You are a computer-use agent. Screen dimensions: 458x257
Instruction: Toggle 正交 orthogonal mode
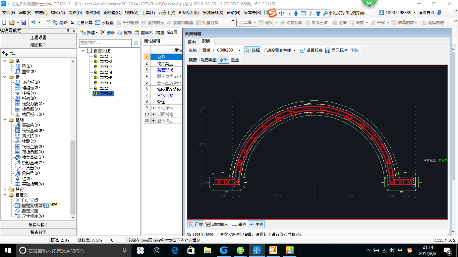pyautogui.click(x=195, y=224)
